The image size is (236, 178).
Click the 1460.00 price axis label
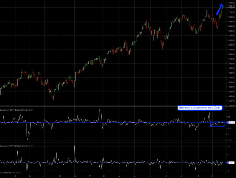click(231, 73)
